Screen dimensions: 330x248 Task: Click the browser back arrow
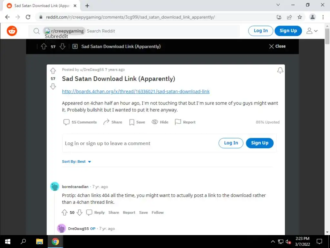[x=7, y=17]
